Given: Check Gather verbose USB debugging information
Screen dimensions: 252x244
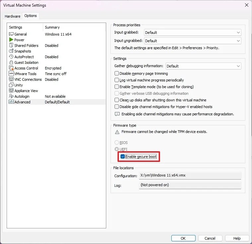Looking at the screenshot, I should coord(117,93).
